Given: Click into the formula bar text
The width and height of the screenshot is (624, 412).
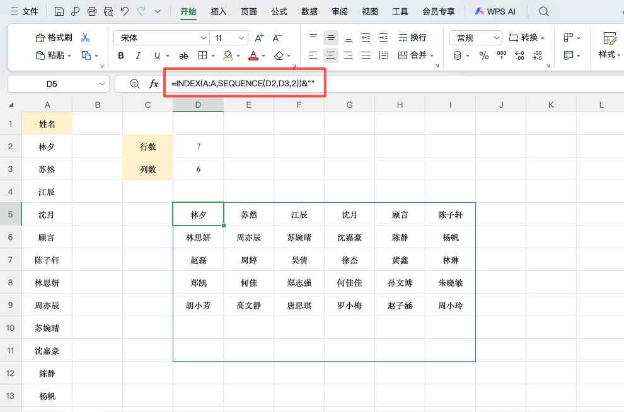Looking at the screenshot, I should [x=243, y=84].
